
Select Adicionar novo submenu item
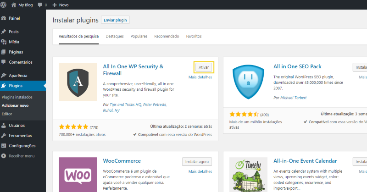click(x=15, y=105)
